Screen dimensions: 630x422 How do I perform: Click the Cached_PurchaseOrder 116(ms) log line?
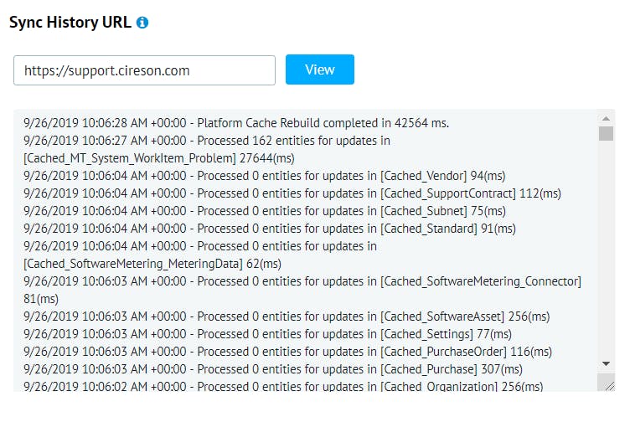pos(287,353)
